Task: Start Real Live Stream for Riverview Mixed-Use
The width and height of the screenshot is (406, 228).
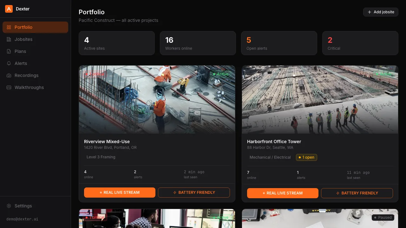Action: (x=120, y=193)
